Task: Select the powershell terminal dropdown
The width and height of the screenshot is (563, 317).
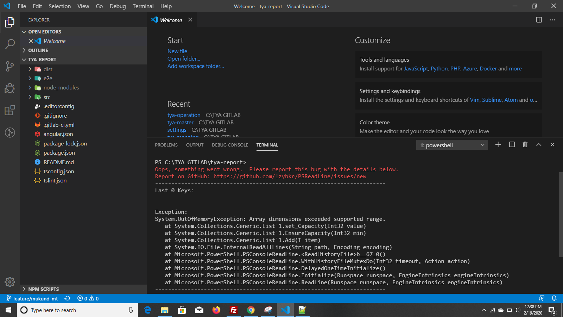Action: point(452,145)
